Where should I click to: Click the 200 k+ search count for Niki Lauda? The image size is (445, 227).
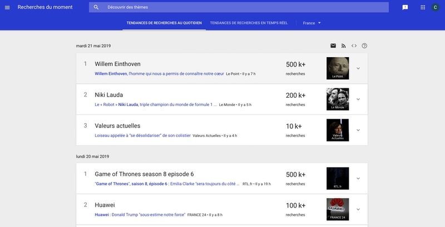point(295,95)
